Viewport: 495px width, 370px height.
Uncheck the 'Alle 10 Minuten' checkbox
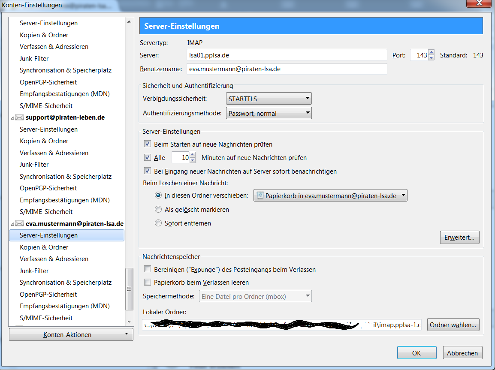point(148,158)
